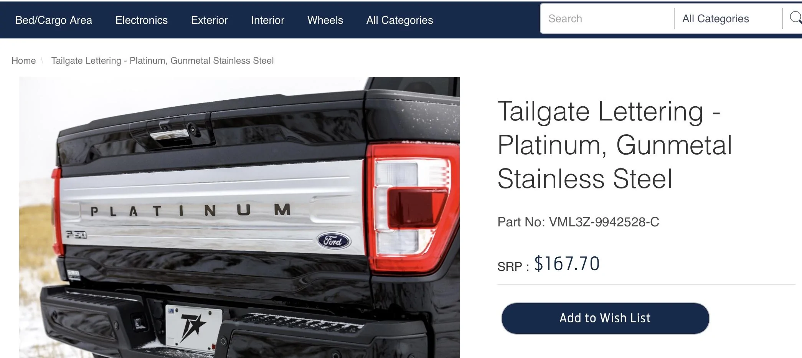802x358 pixels.
Task: Click the $167.70 SRP price
Action: [x=566, y=264]
